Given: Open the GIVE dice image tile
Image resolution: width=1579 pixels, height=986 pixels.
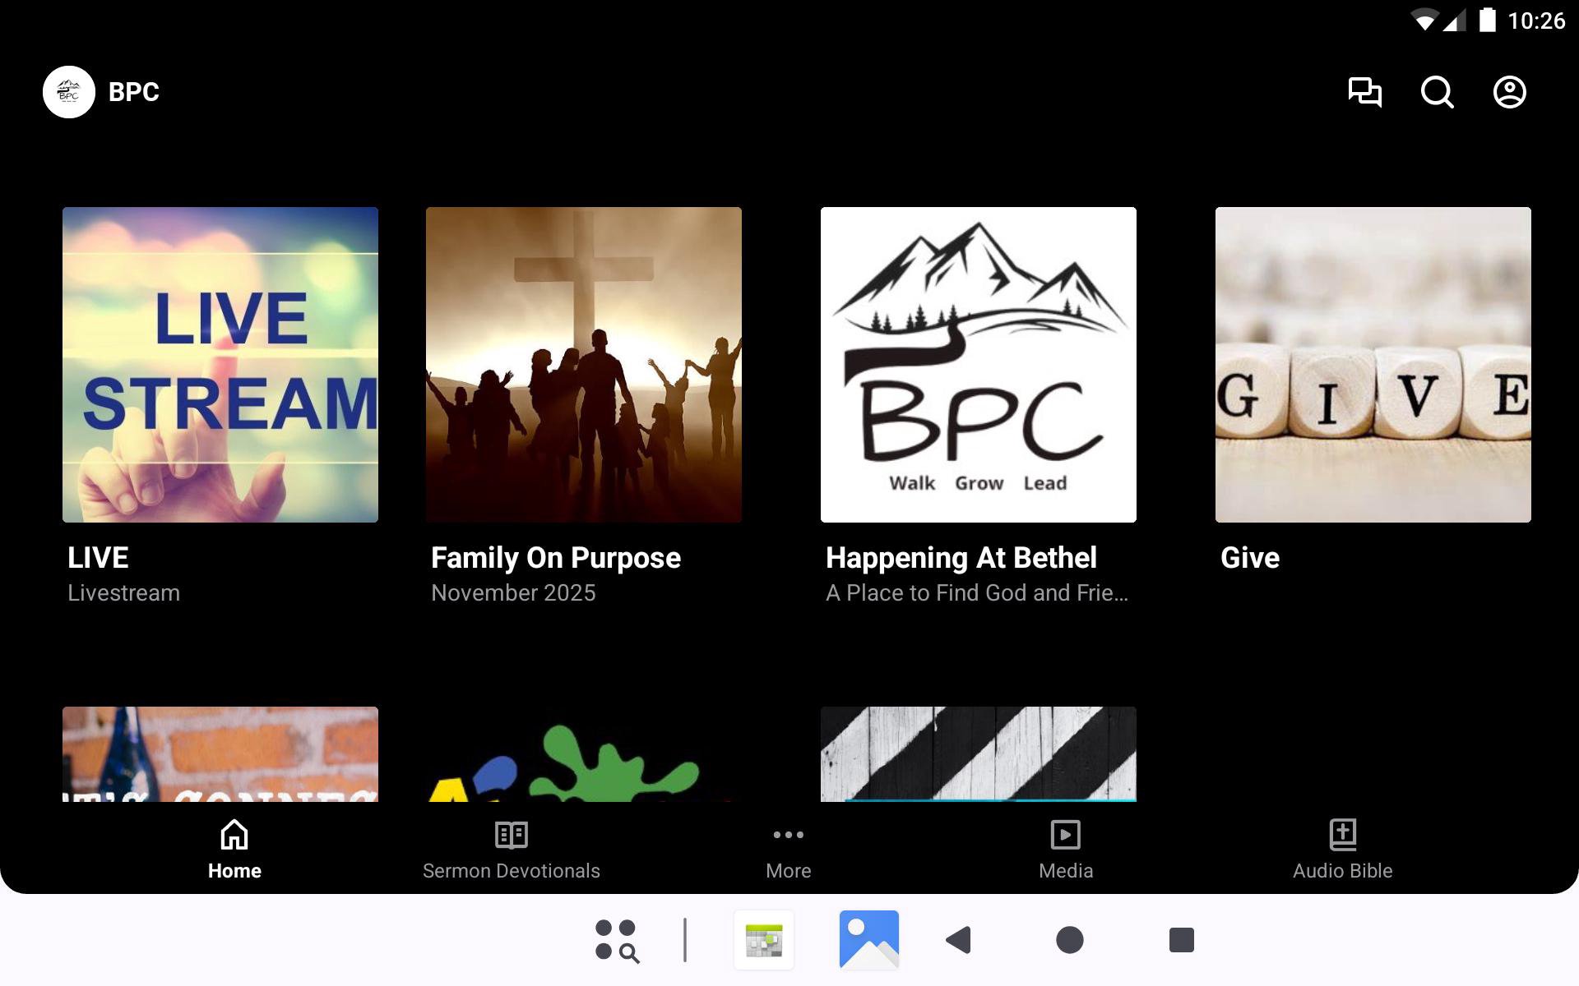Looking at the screenshot, I should point(1373,364).
